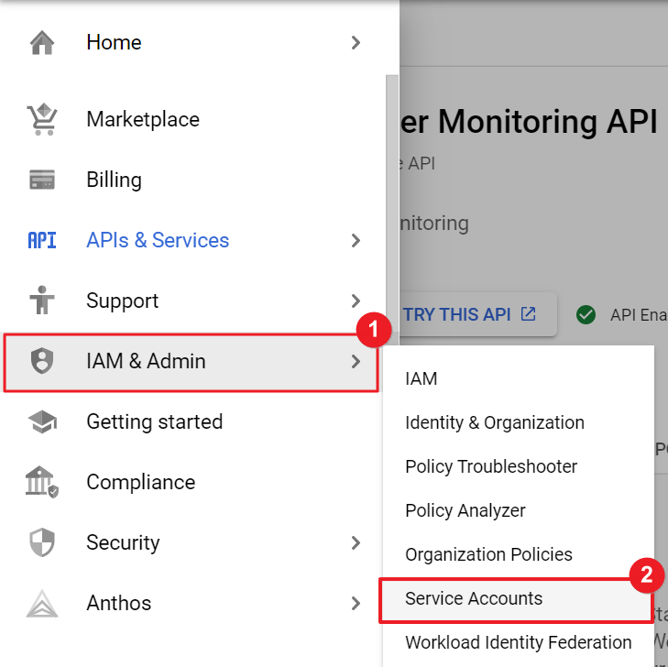The width and height of the screenshot is (668, 667).
Task: Expand the Security submenu chevron
Action: tap(356, 542)
